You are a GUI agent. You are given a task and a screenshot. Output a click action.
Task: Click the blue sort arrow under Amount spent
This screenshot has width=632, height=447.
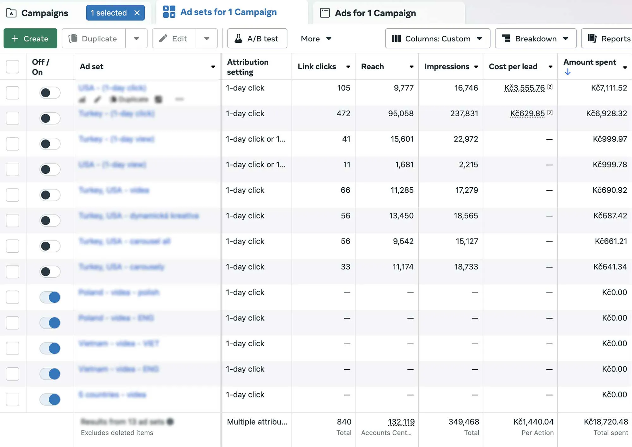[x=568, y=72]
